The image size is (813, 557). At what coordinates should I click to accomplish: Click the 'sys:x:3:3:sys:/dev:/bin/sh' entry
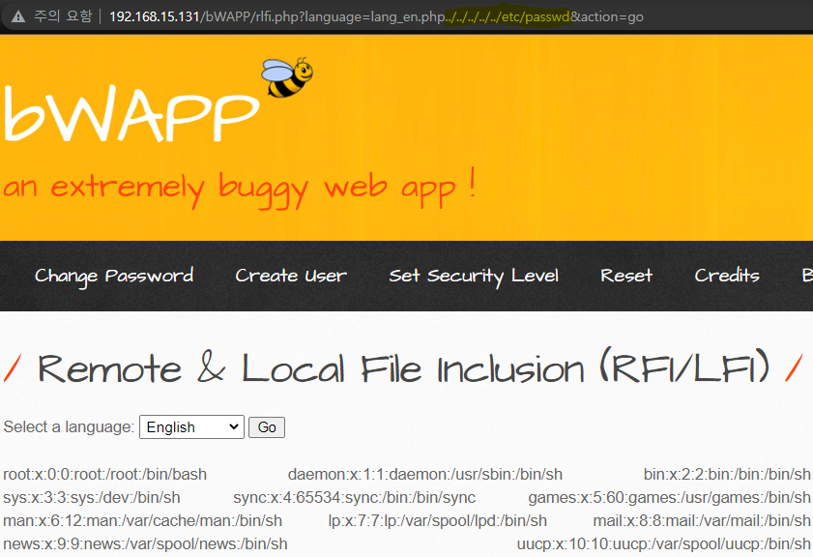click(x=92, y=497)
